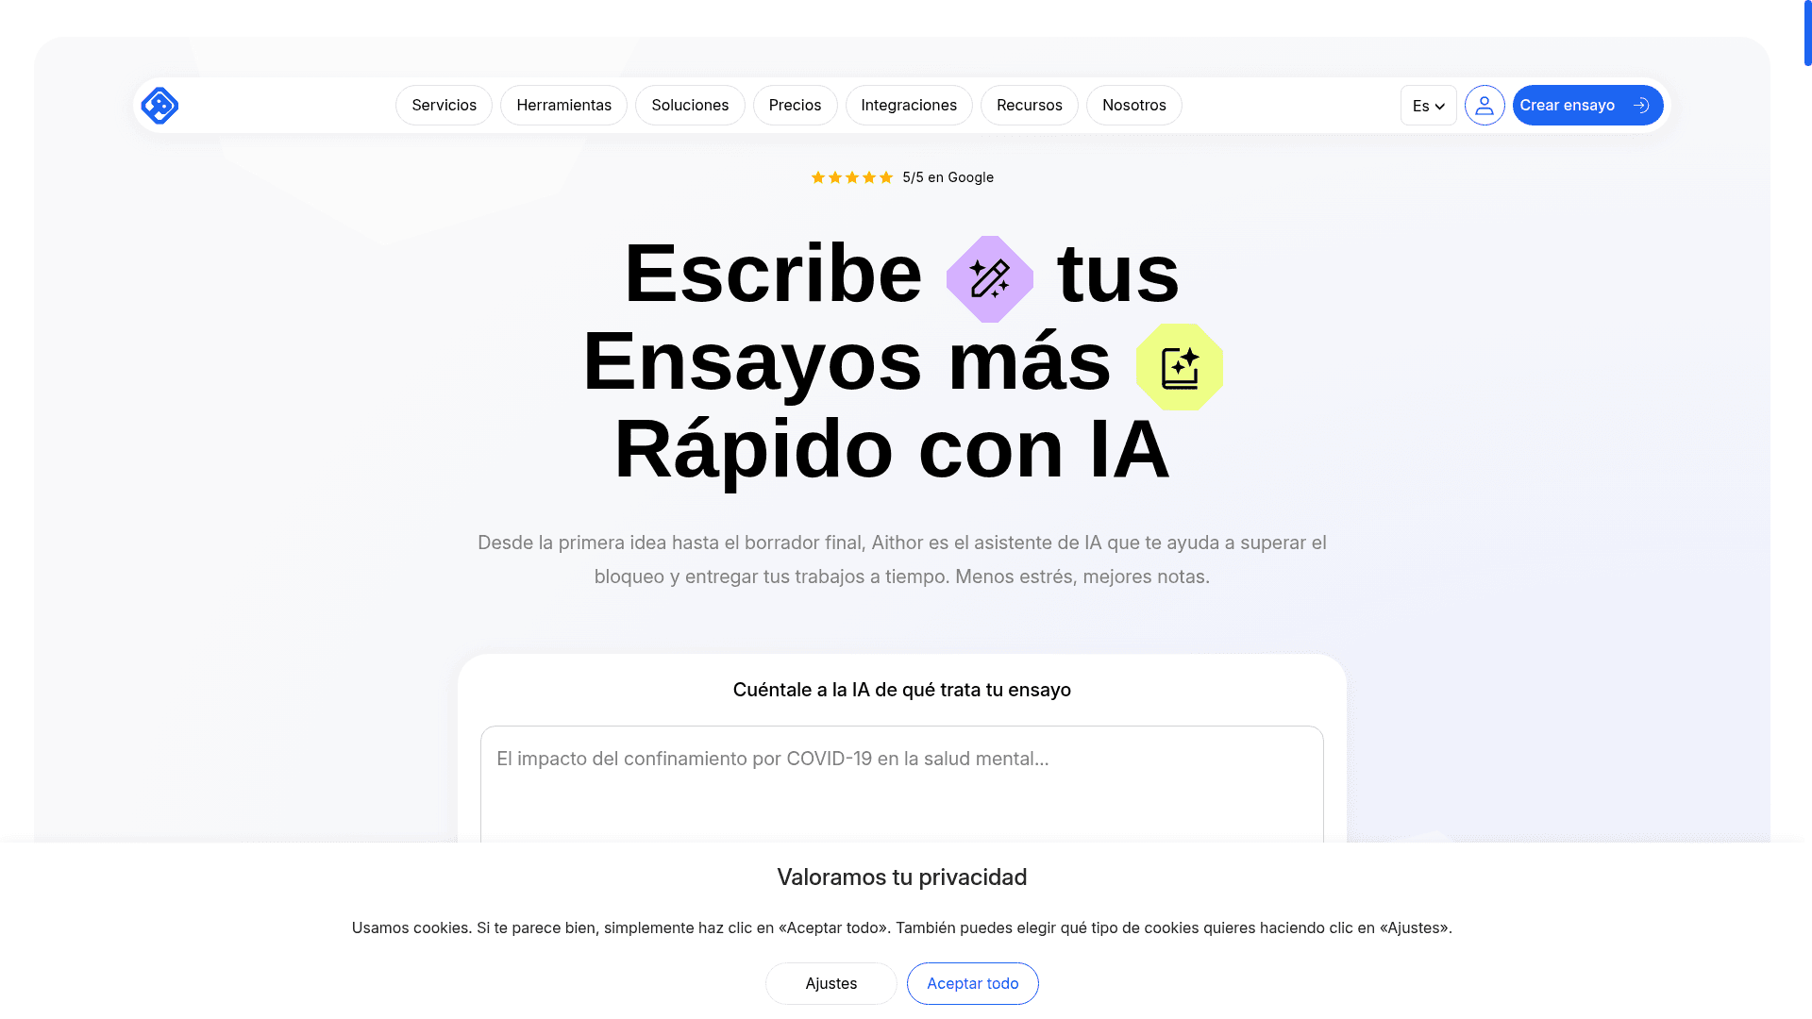Open the Servicios menu
The image size is (1812, 1019).
tap(444, 106)
